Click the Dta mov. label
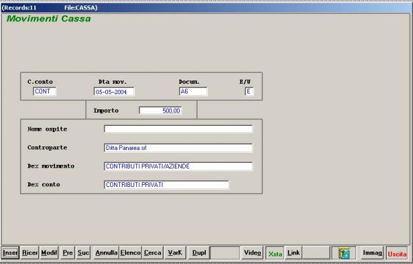 (113, 82)
